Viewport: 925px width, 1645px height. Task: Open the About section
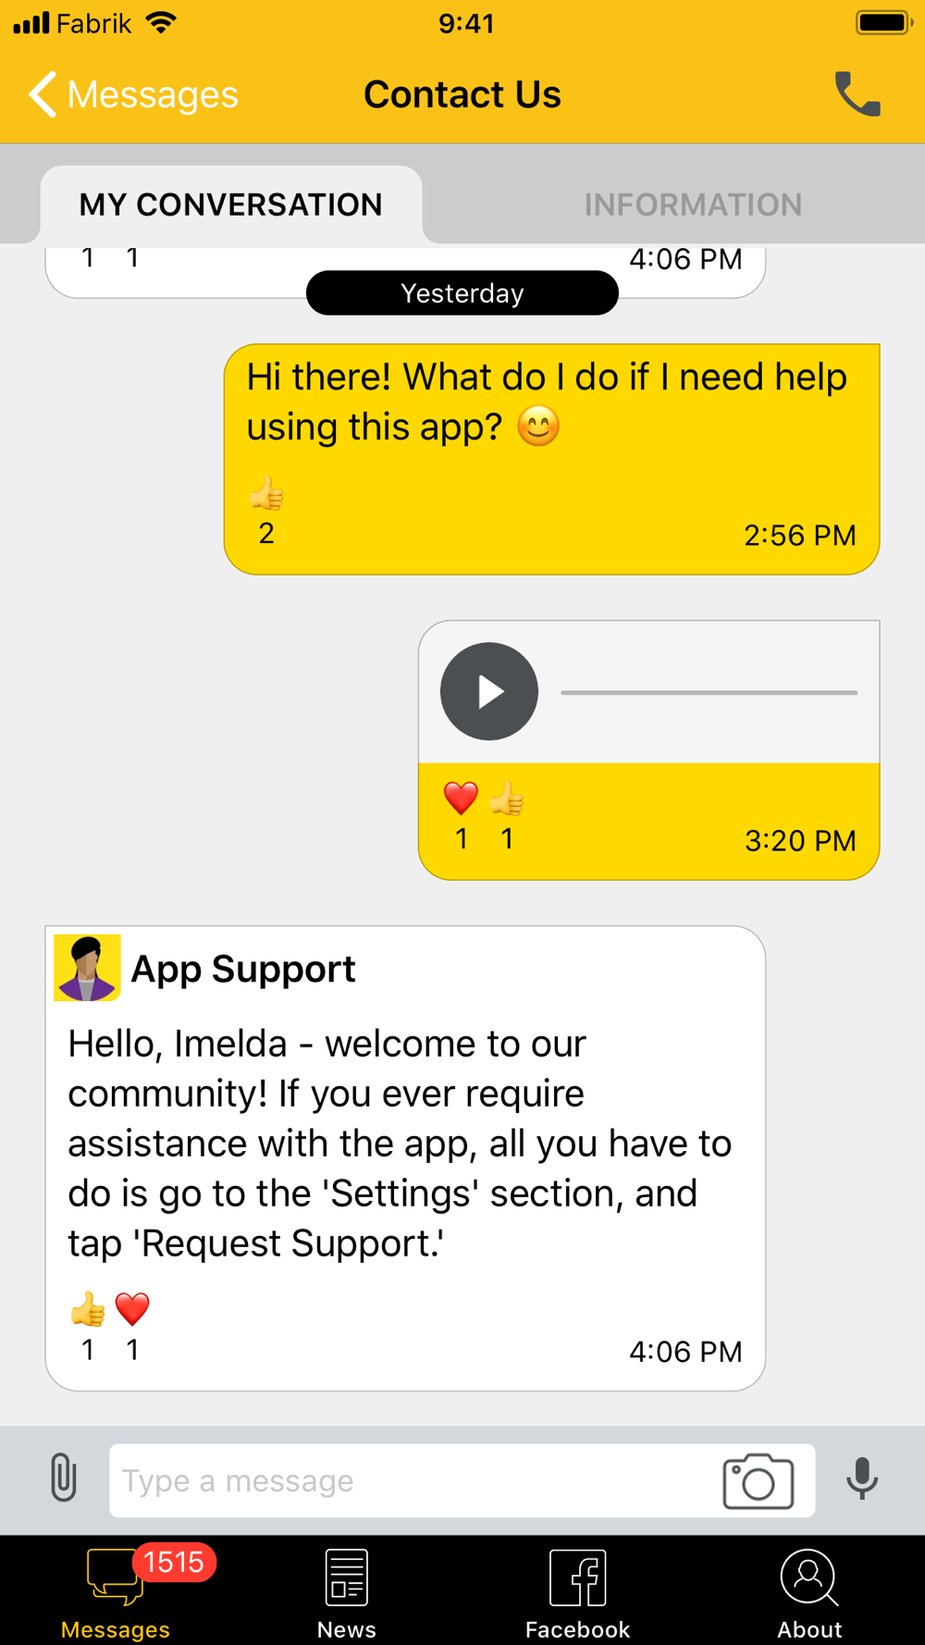[809, 1594]
